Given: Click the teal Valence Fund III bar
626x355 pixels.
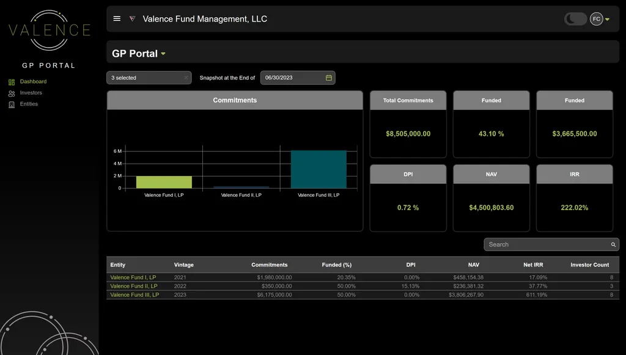Looking at the screenshot, I should [319, 169].
